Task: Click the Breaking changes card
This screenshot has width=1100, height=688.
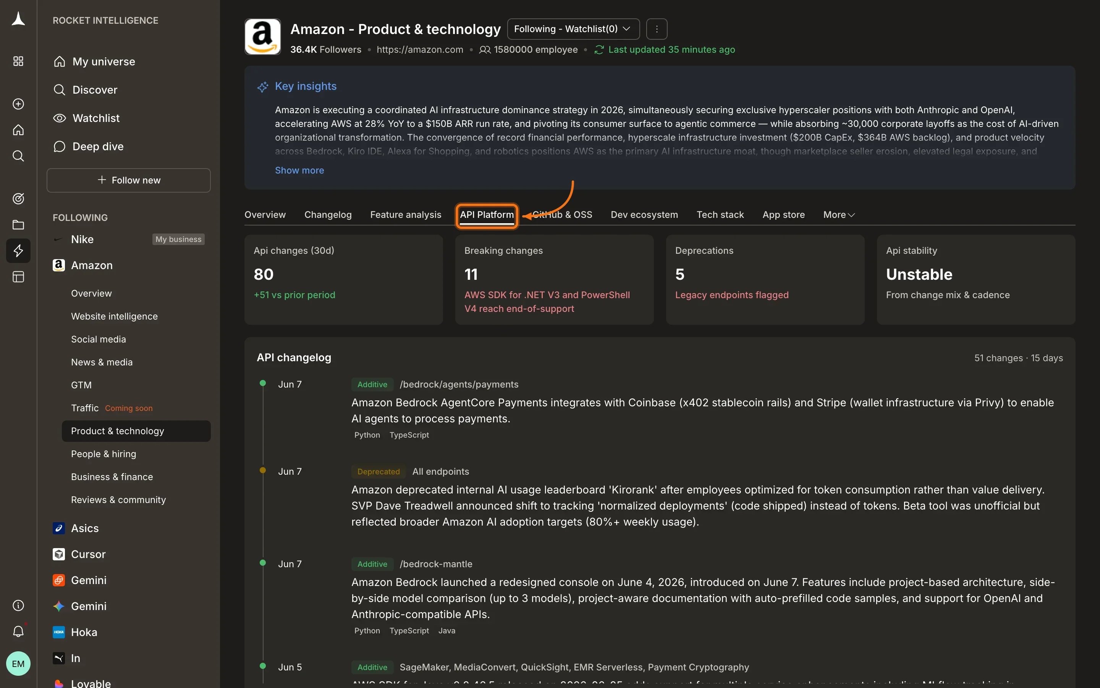Action: [x=554, y=279]
